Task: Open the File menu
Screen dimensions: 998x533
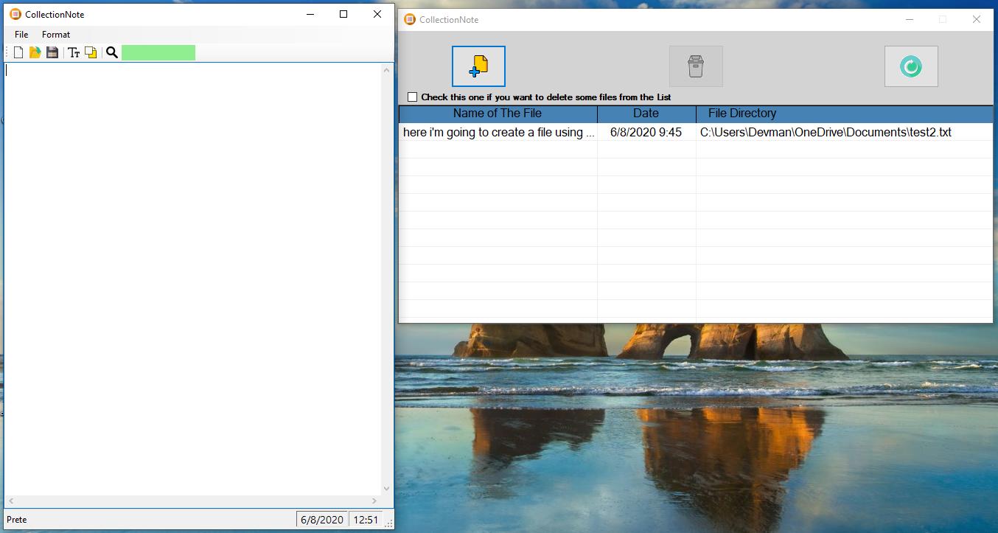Action: pyautogui.click(x=21, y=35)
